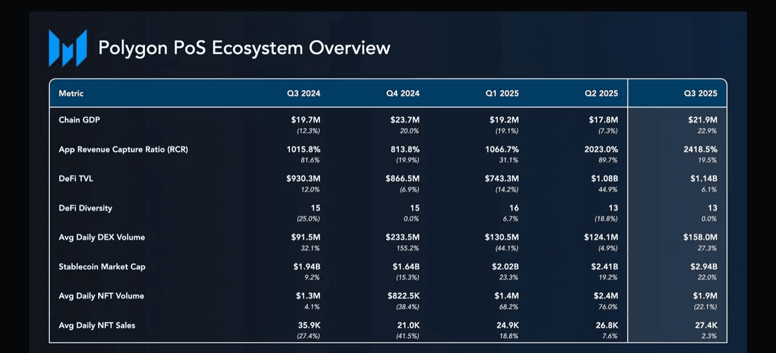Image resolution: width=776 pixels, height=353 pixels.
Task: Click the Avg Daily NFT Sales label
Action: click(97, 326)
